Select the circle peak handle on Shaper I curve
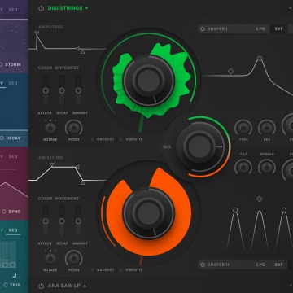 coord(260,58)
